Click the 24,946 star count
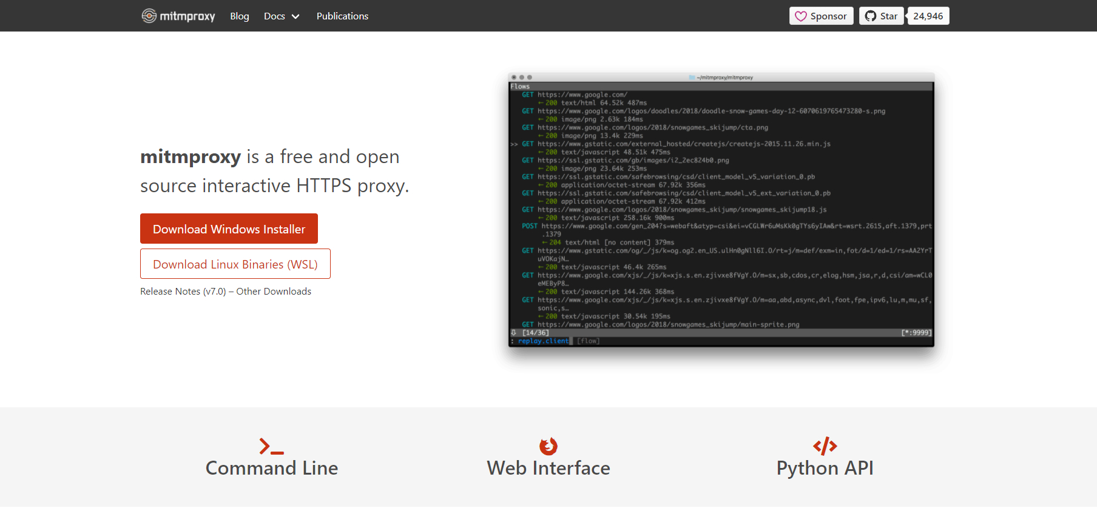Image resolution: width=1097 pixels, height=531 pixels. pyautogui.click(x=928, y=16)
